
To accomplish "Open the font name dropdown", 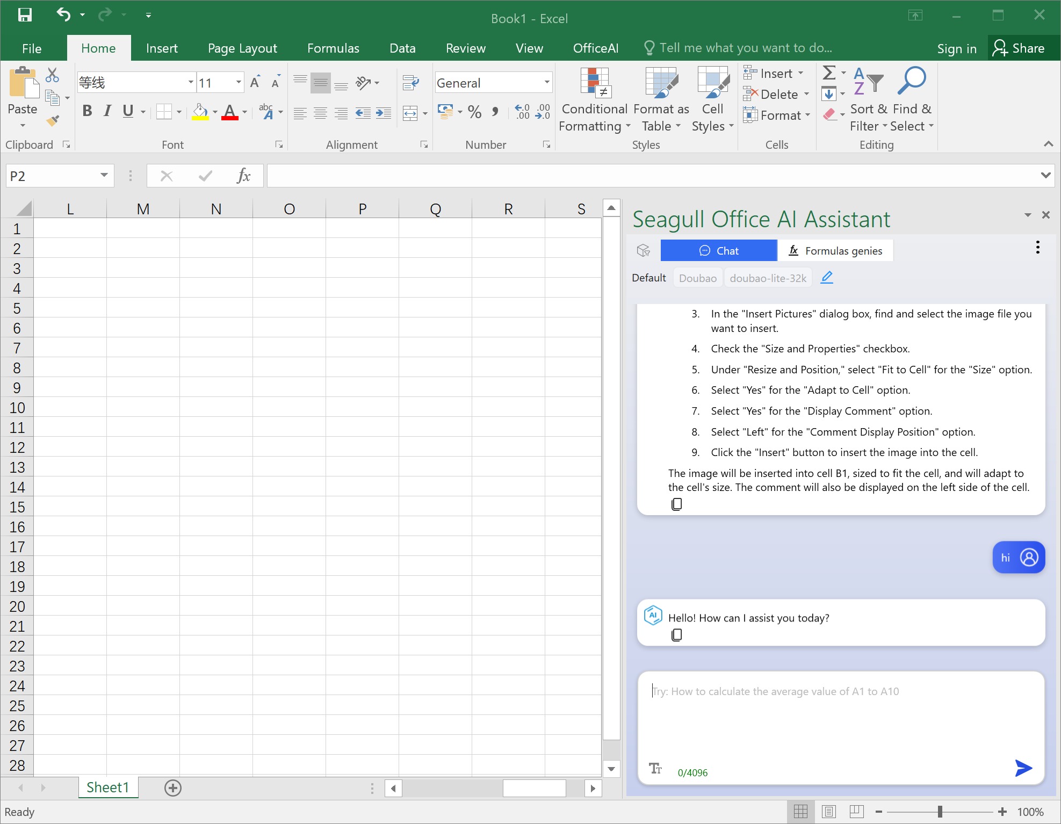I will point(191,82).
